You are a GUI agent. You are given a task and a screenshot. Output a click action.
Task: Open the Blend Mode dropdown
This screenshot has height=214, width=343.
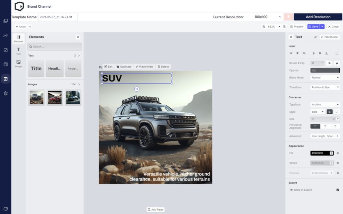[325, 78]
